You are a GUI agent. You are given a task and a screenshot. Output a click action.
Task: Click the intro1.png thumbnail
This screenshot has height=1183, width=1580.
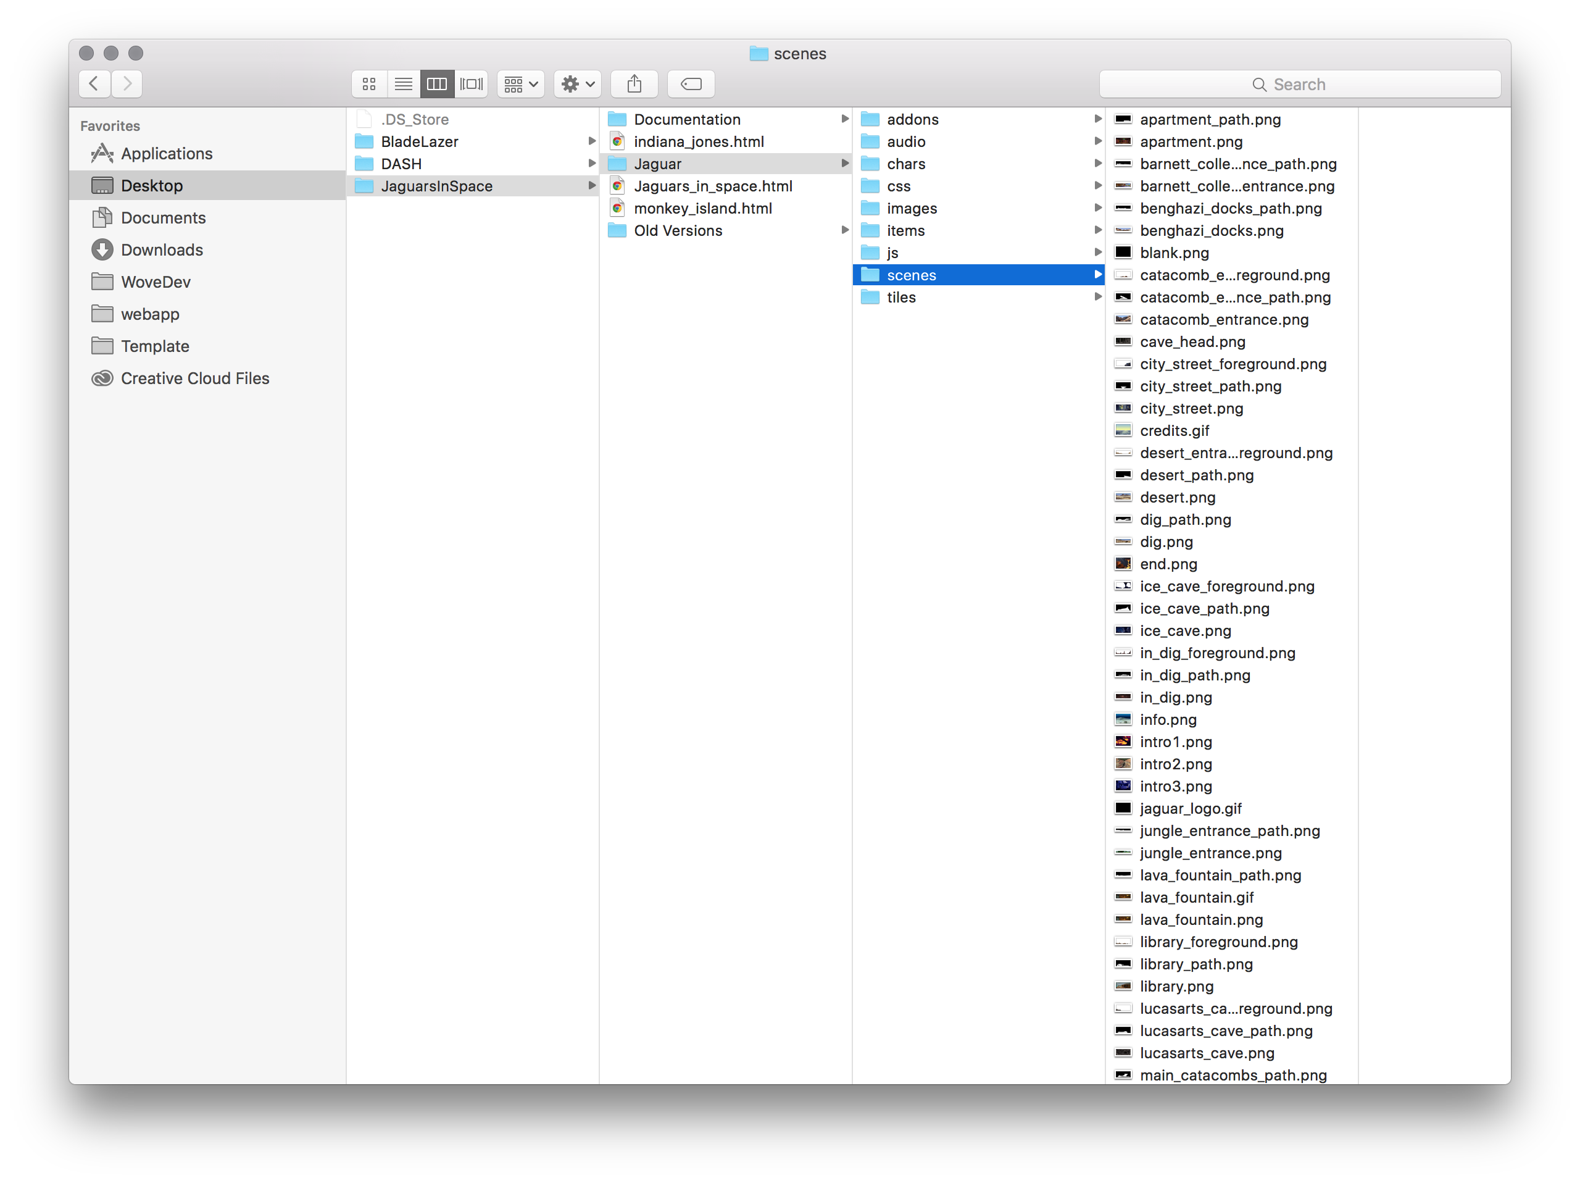(1123, 742)
